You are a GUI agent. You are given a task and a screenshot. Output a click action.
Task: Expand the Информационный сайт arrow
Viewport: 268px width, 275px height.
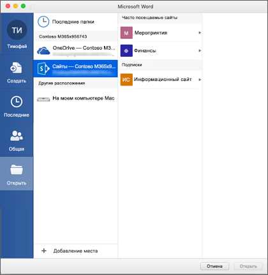tap(200, 80)
